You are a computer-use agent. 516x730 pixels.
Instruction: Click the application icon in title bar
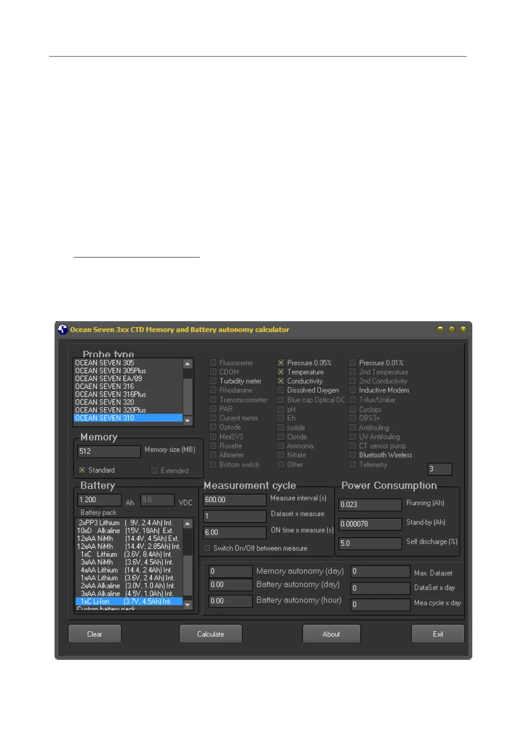[x=63, y=329]
